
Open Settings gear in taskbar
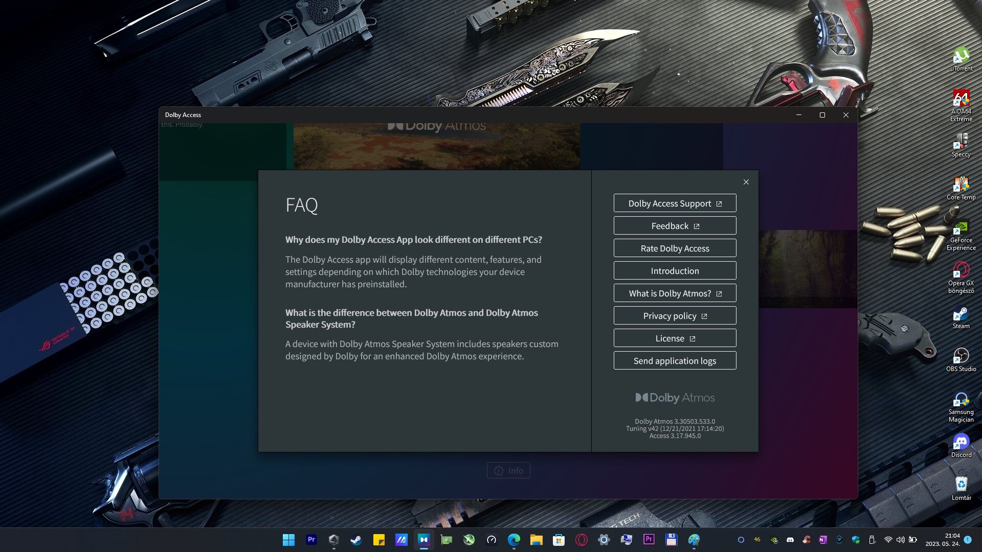(x=604, y=540)
